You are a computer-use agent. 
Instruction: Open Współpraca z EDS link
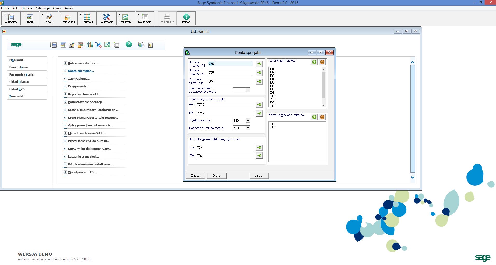point(82,172)
